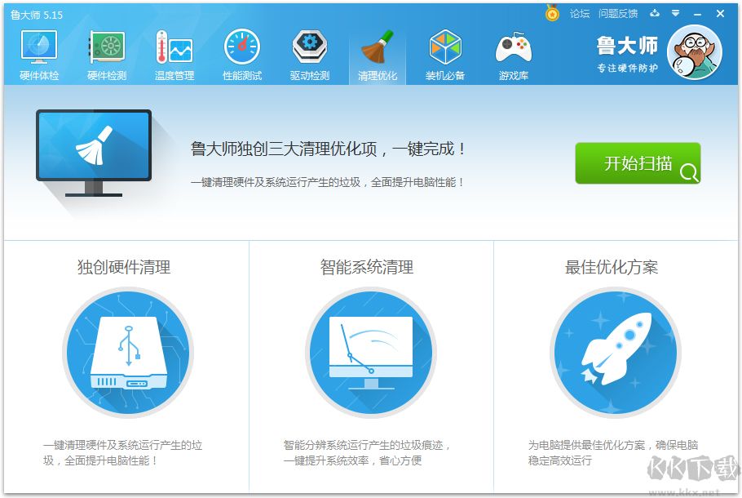Click the 独创硬件清理 heading

coord(124,267)
